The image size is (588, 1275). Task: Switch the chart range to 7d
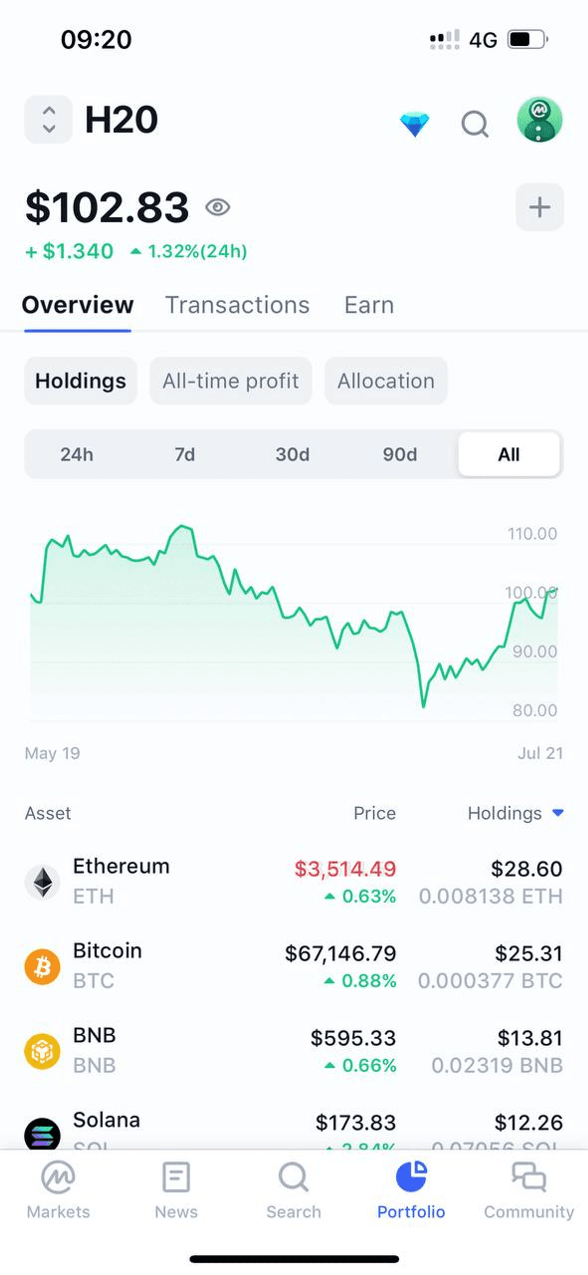coord(184,454)
